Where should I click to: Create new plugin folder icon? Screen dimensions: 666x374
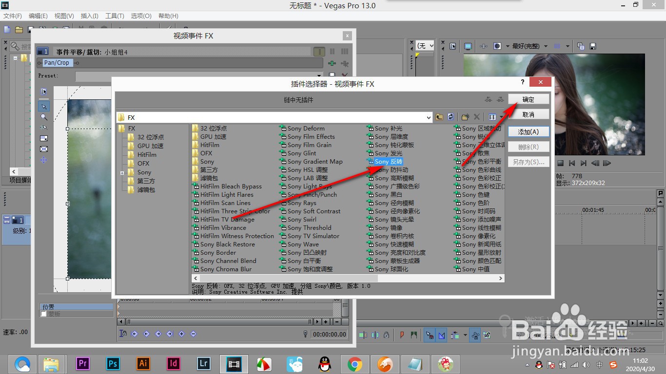pos(465,117)
